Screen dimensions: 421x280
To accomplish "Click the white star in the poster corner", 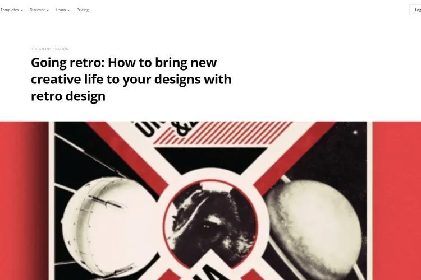I will point(355,132).
